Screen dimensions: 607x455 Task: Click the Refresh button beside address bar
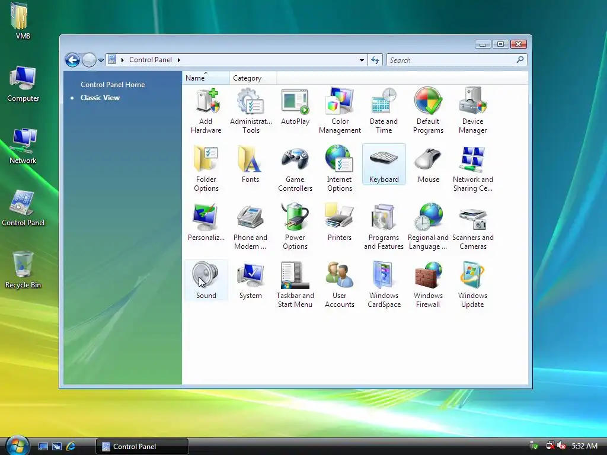coord(375,60)
